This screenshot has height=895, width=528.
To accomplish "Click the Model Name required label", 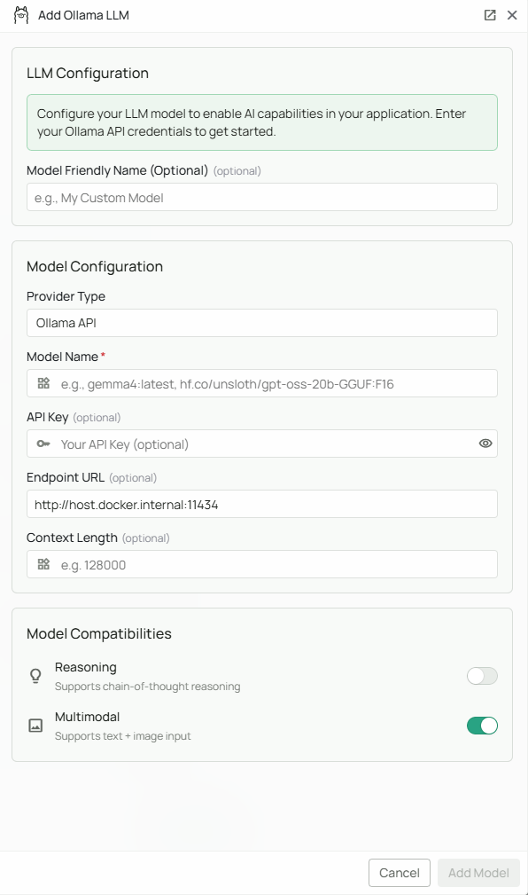I will point(66,357).
